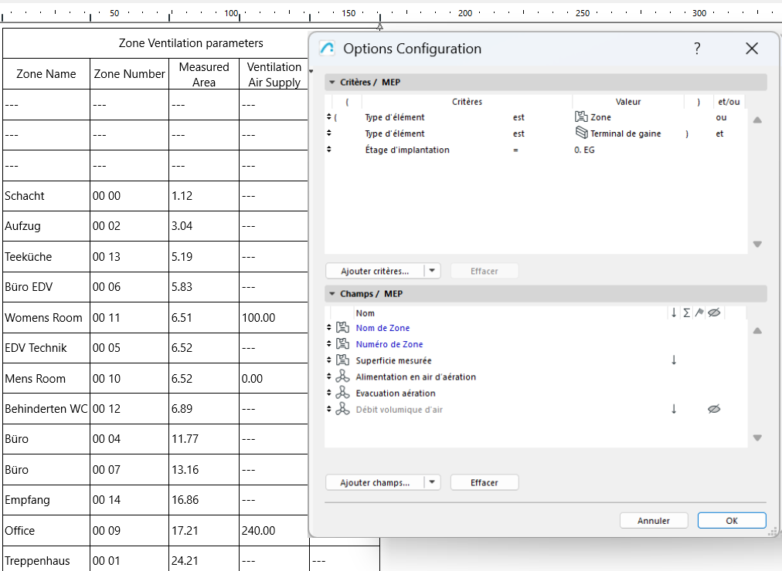This screenshot has width=782, height=571.
Task: Click the eye icon in the fields header
Action: pyautogui.click(x=715, y=312)
